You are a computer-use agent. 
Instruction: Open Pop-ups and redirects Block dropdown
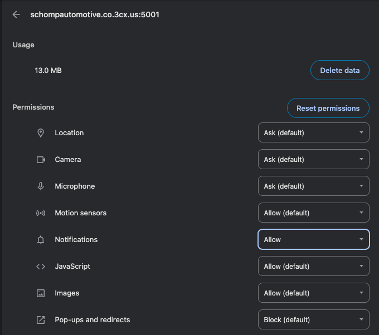[313, 320]
